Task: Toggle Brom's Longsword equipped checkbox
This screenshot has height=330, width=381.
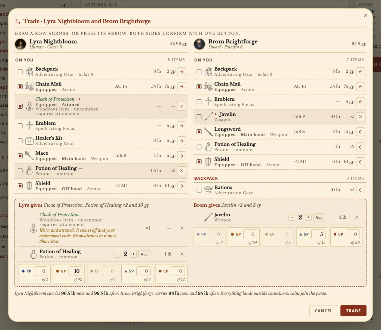Action: point(199,132)
